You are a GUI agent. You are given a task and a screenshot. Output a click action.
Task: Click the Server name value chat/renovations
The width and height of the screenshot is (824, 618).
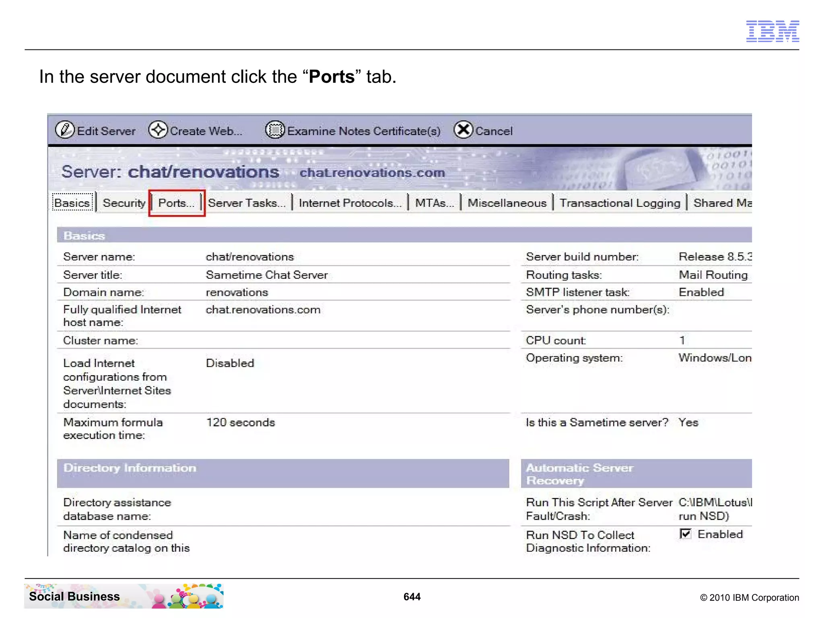pos(250,257)
